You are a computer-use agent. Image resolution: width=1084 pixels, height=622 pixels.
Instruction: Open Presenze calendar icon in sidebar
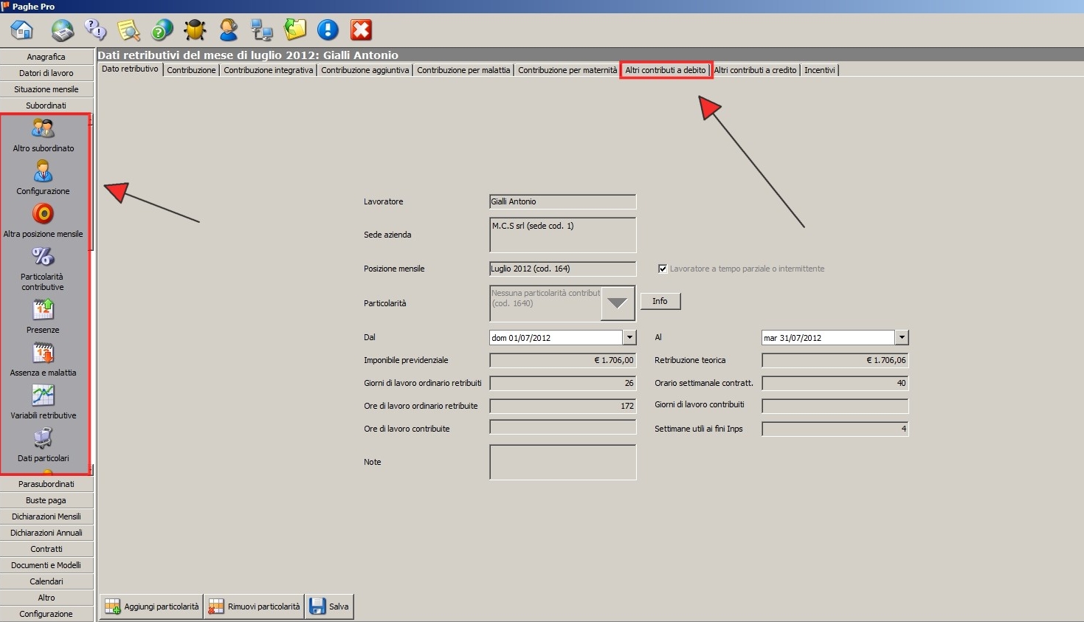point(43,311)
